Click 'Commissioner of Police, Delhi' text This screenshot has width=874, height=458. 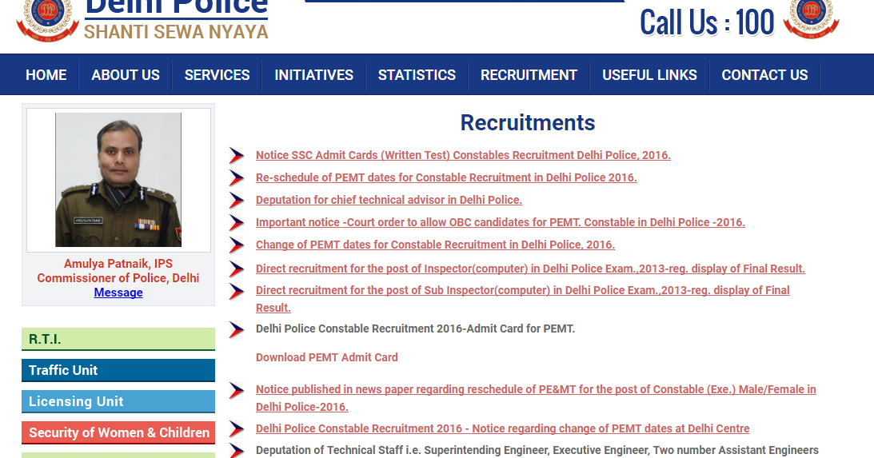coord(118,278)
